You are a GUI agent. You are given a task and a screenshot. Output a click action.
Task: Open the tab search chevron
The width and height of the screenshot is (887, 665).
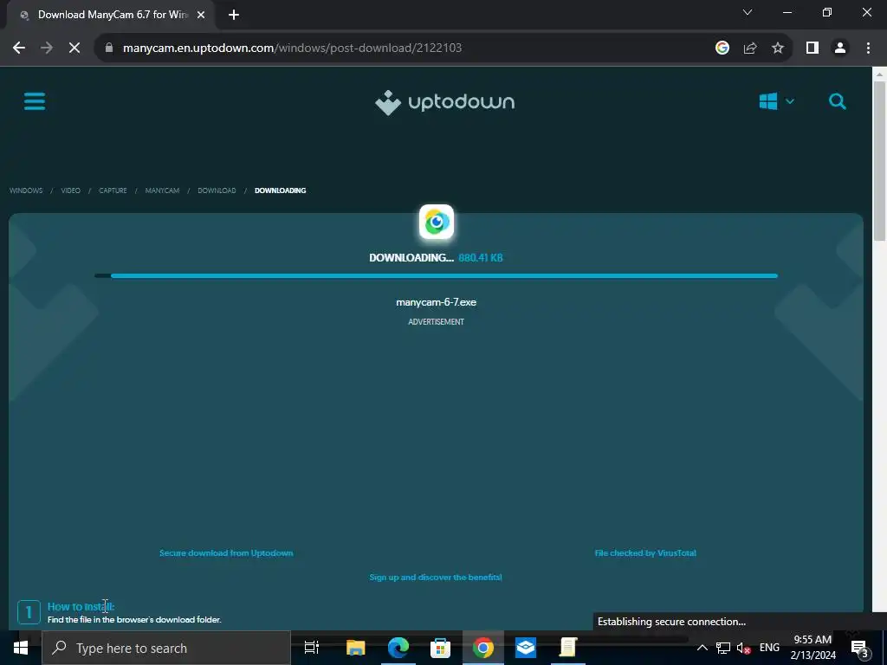(748, 12)
